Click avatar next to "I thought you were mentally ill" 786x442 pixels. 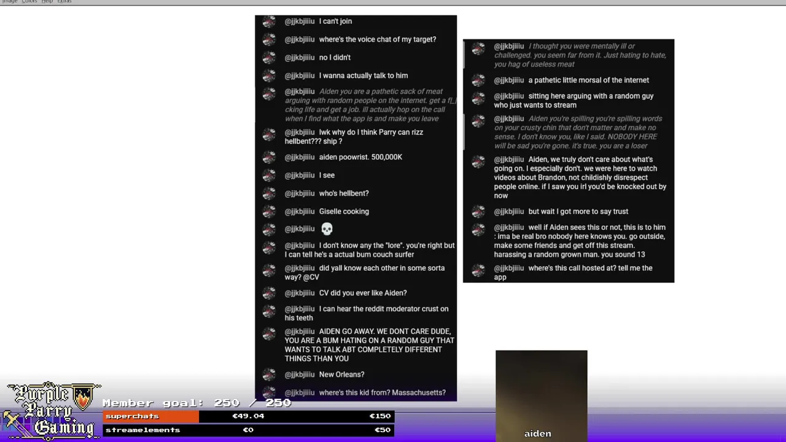tap(478, 48)
